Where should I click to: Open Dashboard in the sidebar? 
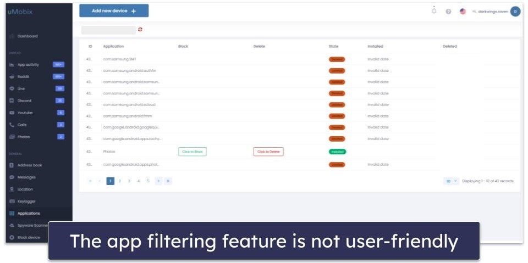click(28, 36)
